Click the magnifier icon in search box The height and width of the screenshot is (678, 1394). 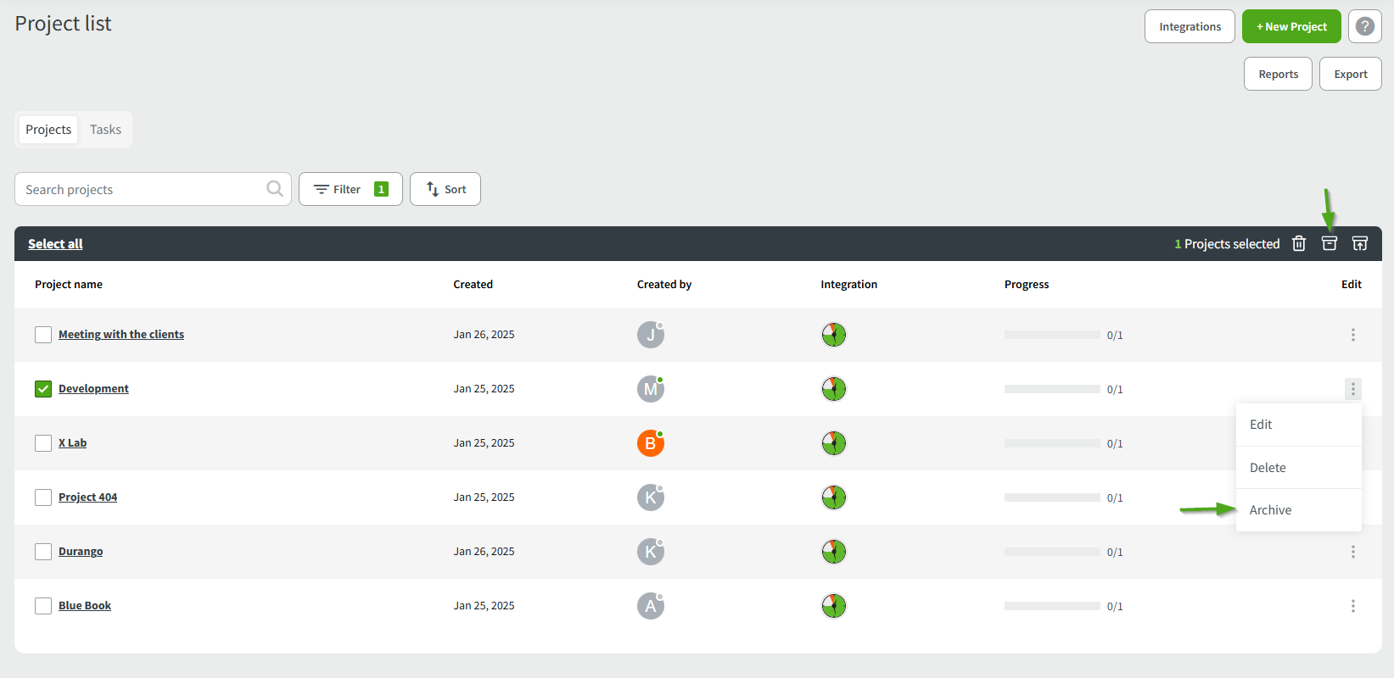coord(275,189)
